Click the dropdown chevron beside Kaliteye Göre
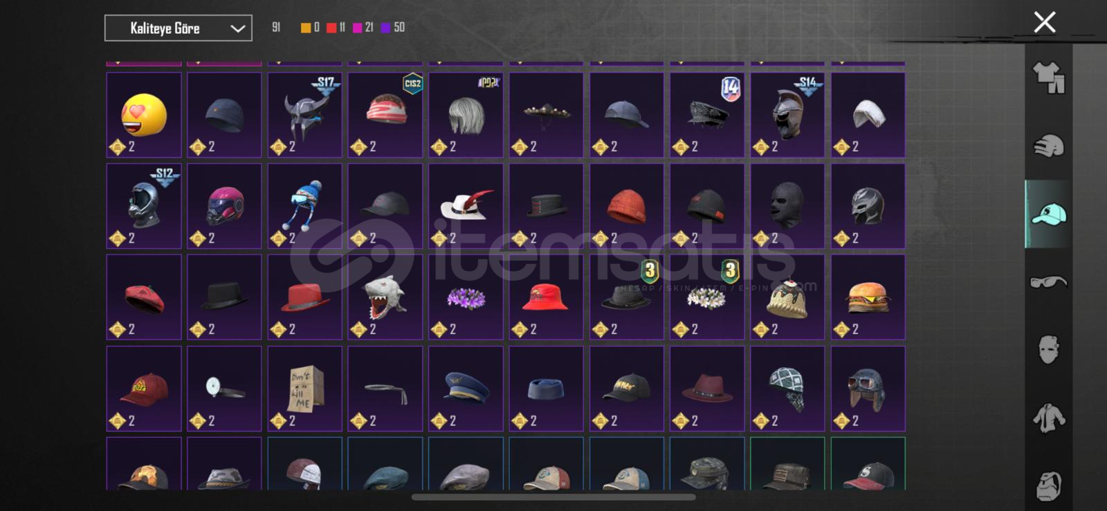 [x=237, y=28]
